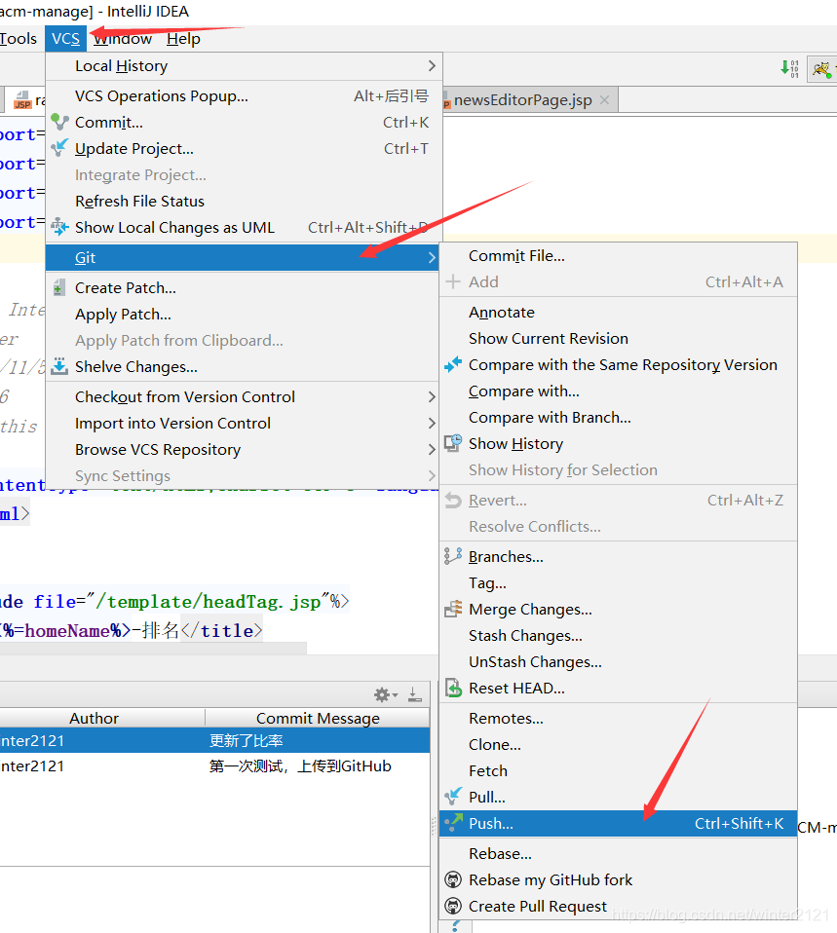Click the Author column header
Viewport: 837px width, 933px height.
coord(95,718)
